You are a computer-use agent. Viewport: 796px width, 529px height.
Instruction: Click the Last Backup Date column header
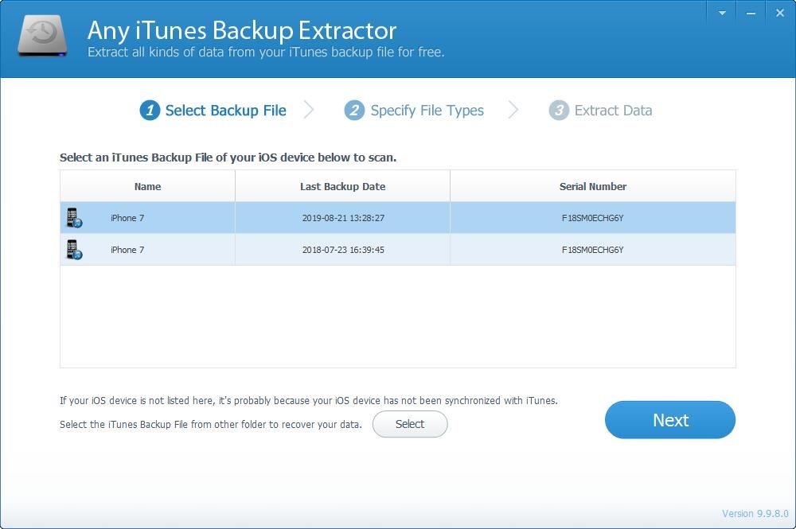point(342,186)
